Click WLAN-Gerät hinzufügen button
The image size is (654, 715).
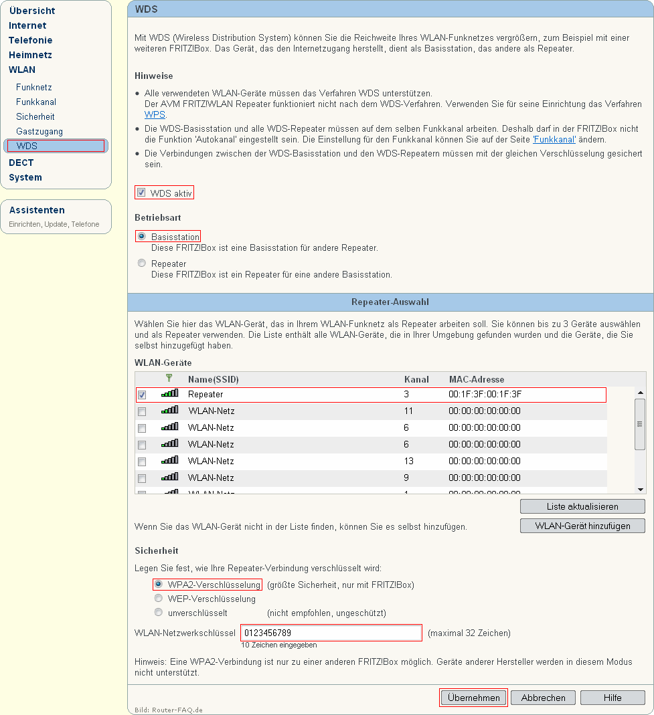click(582, 526)
